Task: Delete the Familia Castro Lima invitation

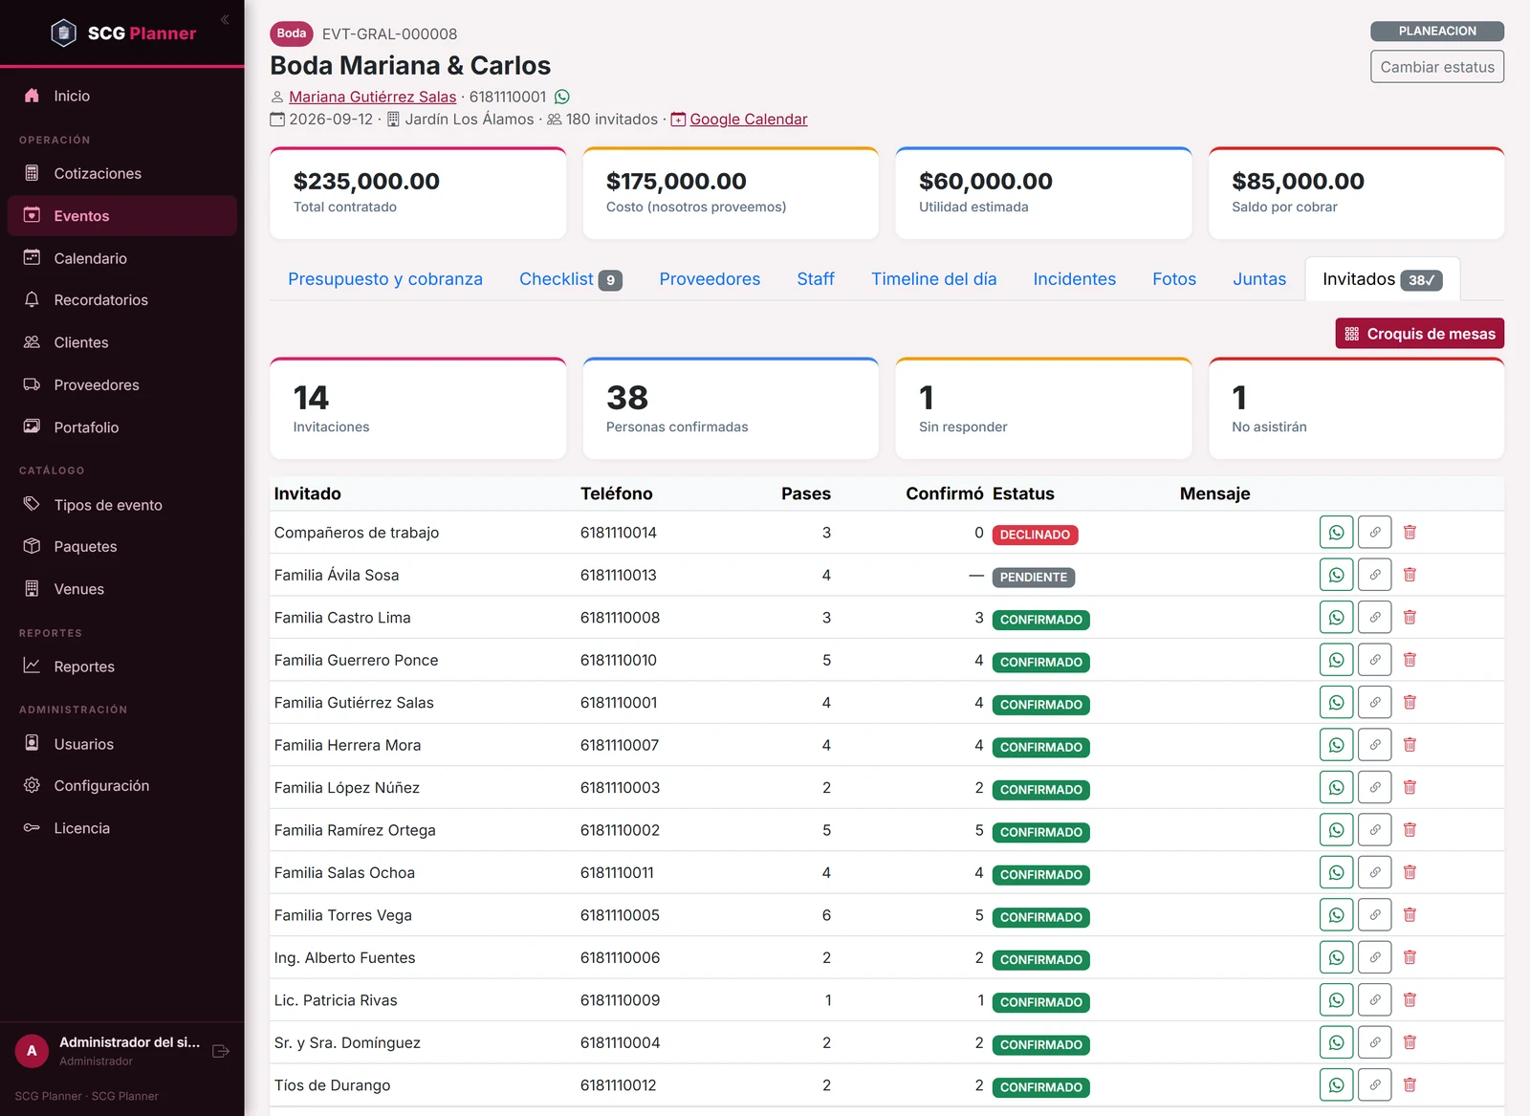Action: (1410, 618)
